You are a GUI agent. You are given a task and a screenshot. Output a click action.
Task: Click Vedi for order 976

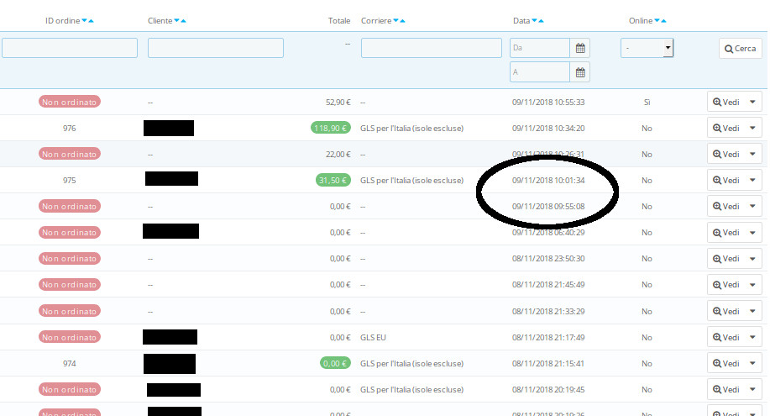click(x=725, y=128)
